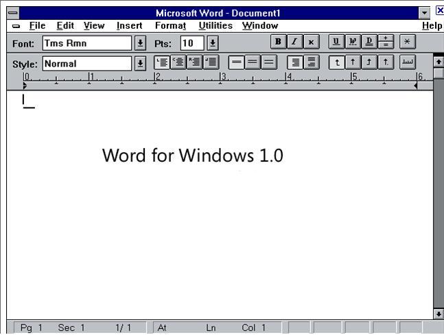Image resolution: width=444 pixels, height=335 pixels.
Task: Select the right tab stop button
Action: coord(369,62)
